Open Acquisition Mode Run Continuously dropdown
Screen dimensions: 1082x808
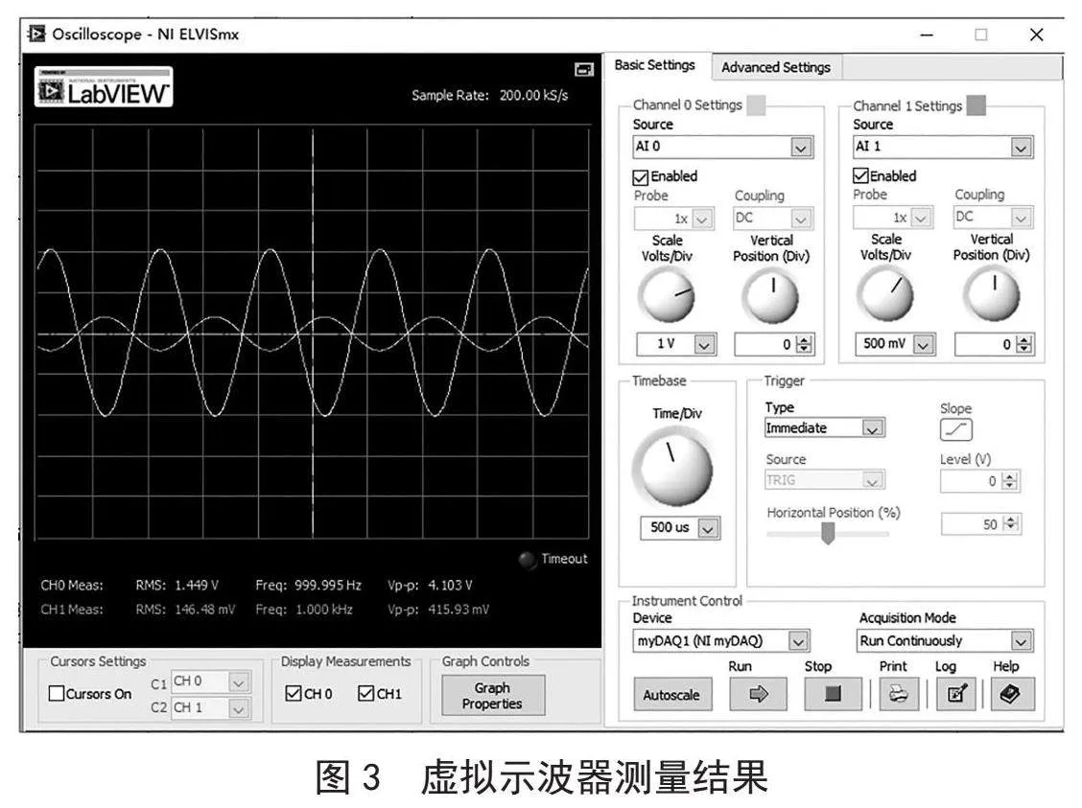click(x=1022, y=641)
